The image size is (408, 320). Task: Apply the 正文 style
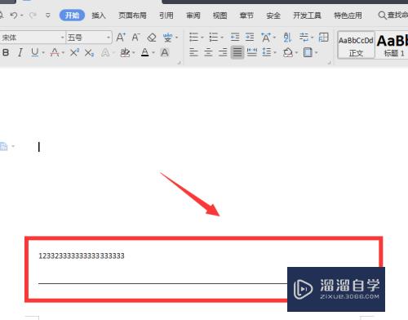356,45
